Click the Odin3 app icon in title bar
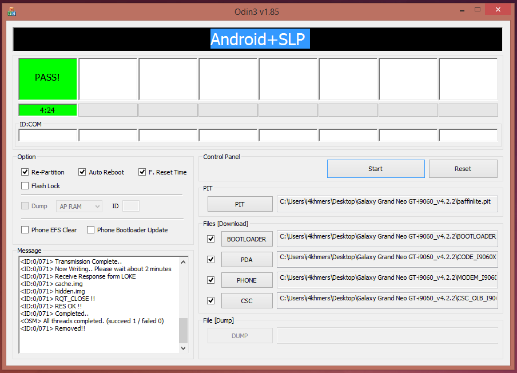The height and width of the screenshot is (373, 517). [x=12, y=11]
